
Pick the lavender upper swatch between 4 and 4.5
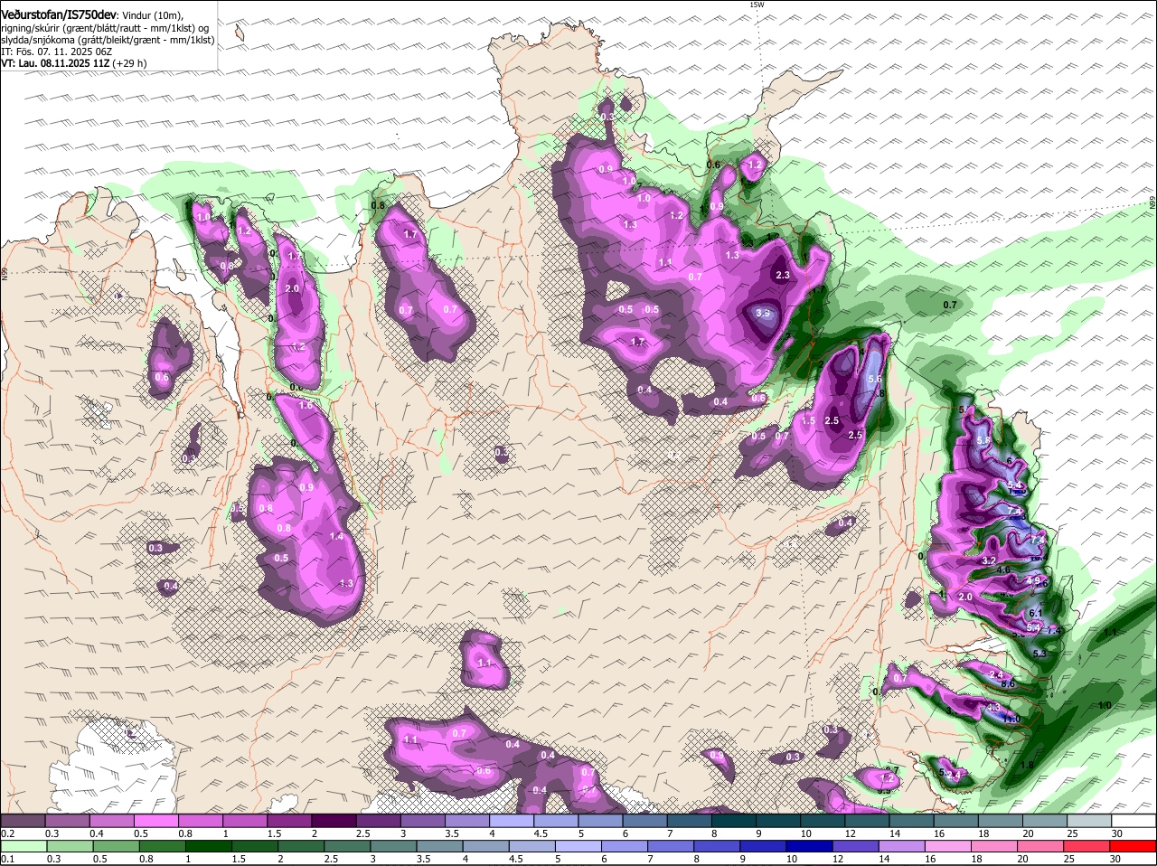(x=511, y=820)
